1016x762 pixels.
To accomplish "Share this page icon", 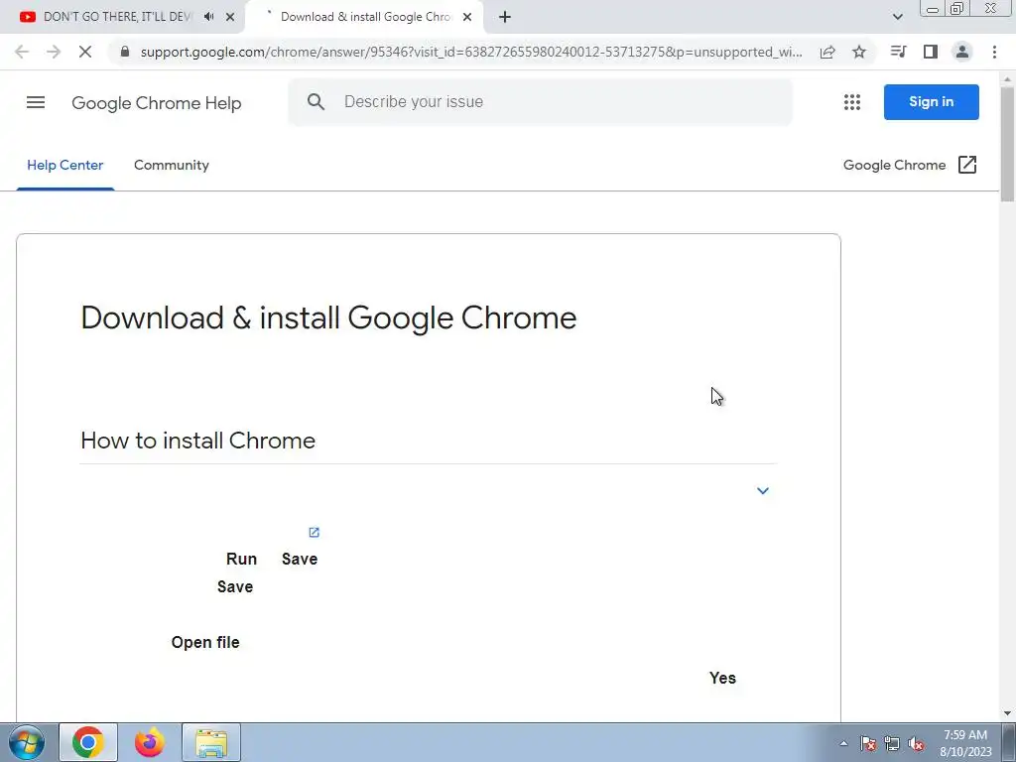I will point(827,52).
